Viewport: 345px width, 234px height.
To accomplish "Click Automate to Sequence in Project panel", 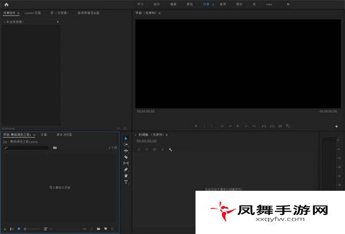I will (85, 229).
